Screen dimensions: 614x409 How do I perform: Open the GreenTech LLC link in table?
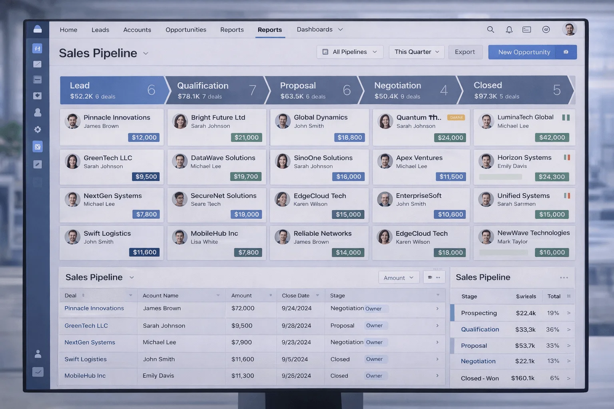86,326
